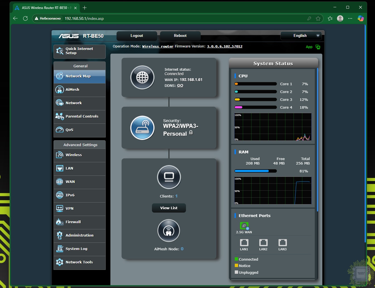375x288 pixels.
Task: Open the QoS page
Action: pyautogui.click(x=79, y=130)
